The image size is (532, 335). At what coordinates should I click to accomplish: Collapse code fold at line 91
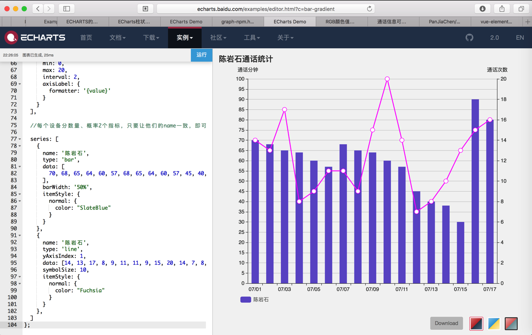tap(20, 236)
